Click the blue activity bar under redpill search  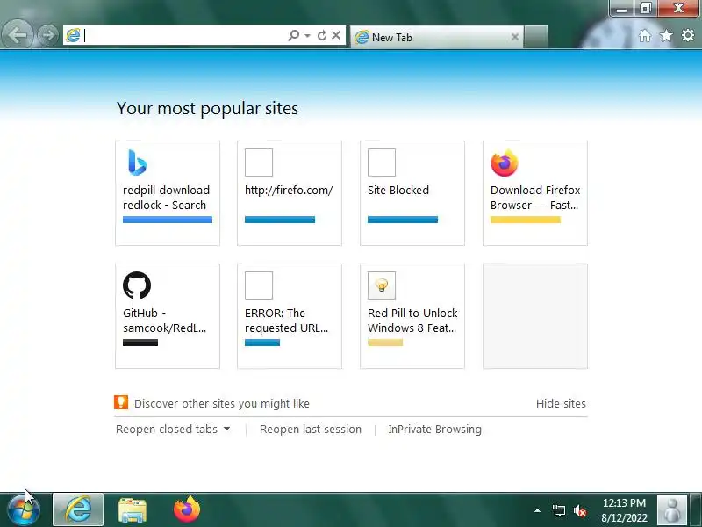pyautogui.click(x=168, y=220)
